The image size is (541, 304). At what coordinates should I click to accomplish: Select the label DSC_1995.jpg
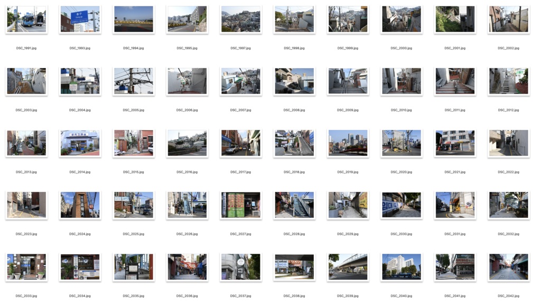tap(187, 48)
